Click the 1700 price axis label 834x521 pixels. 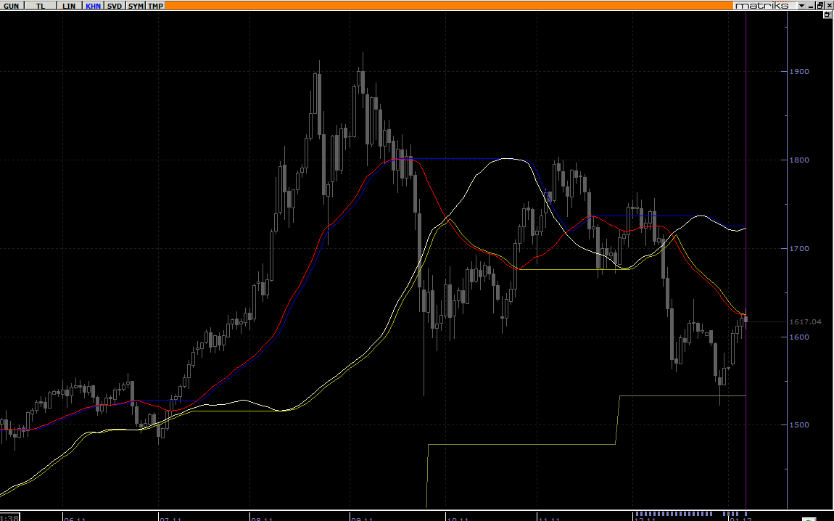point(799,248)
